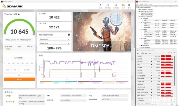Collapse the NVIDIA GeForce RT node in HWMonitor
The image size is (178, 106).
point(138,17)
